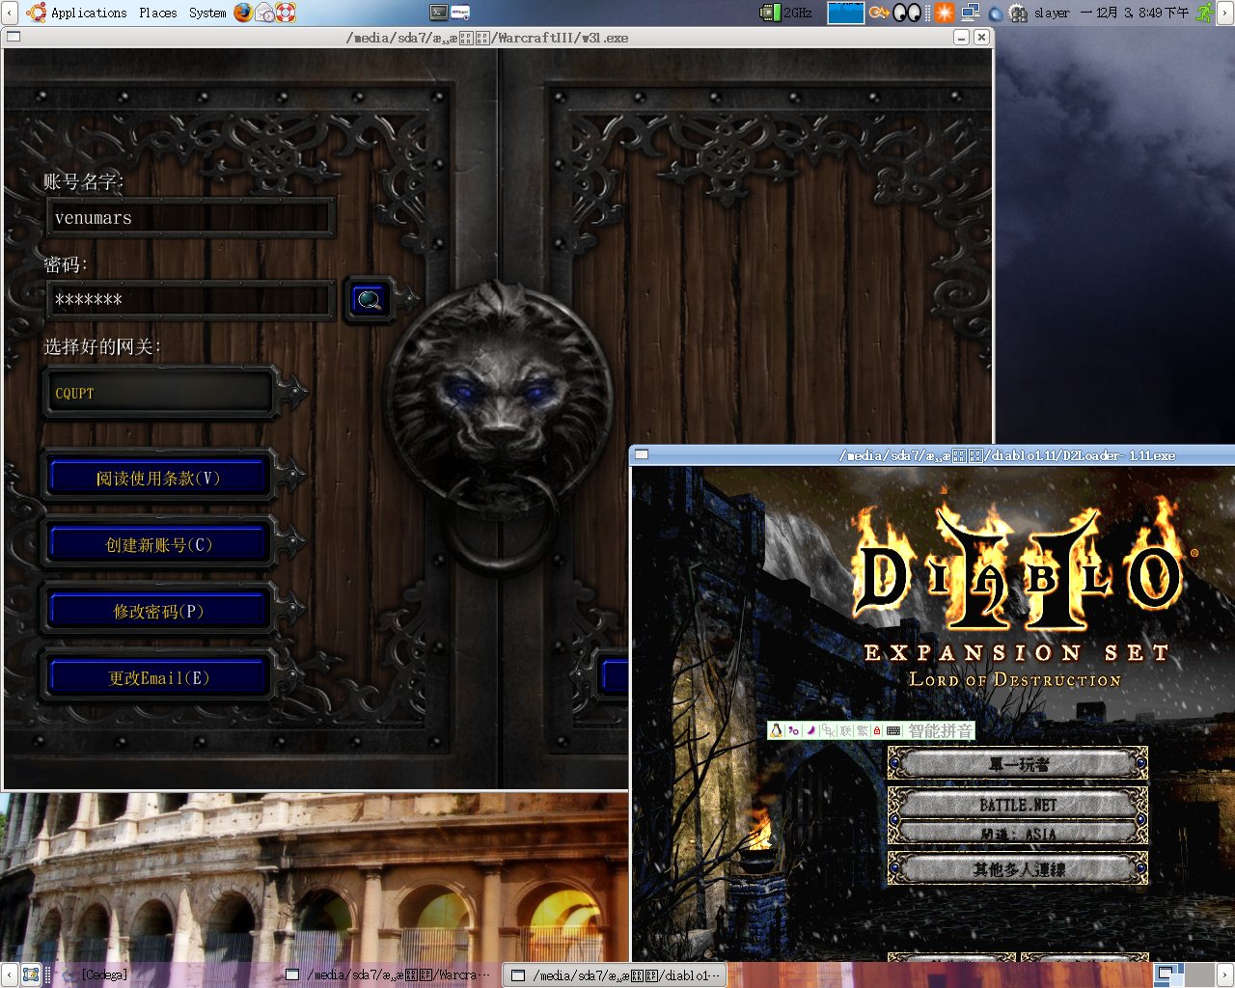Select 單一玩者 single player in Diablo
Screen dimensions: 1235x988
(x=1018, y=764)
